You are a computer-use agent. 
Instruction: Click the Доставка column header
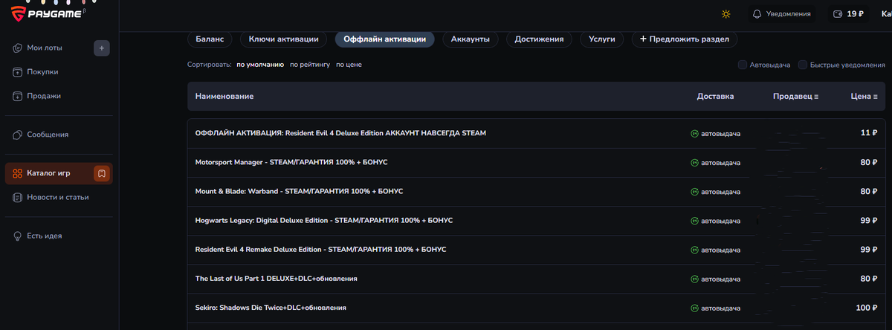[x=715, y=97]
